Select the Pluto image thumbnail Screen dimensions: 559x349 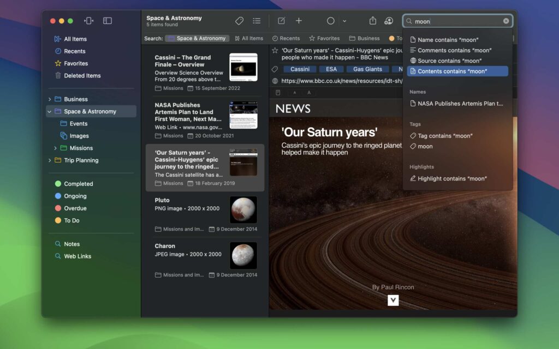click(x=242, y=210)
